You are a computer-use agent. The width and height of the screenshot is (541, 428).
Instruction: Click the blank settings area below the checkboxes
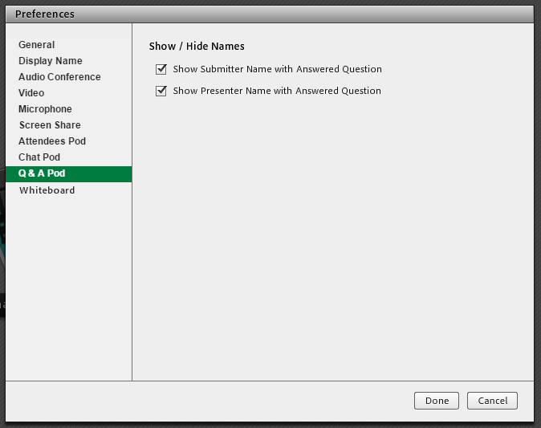coord(333,241)
